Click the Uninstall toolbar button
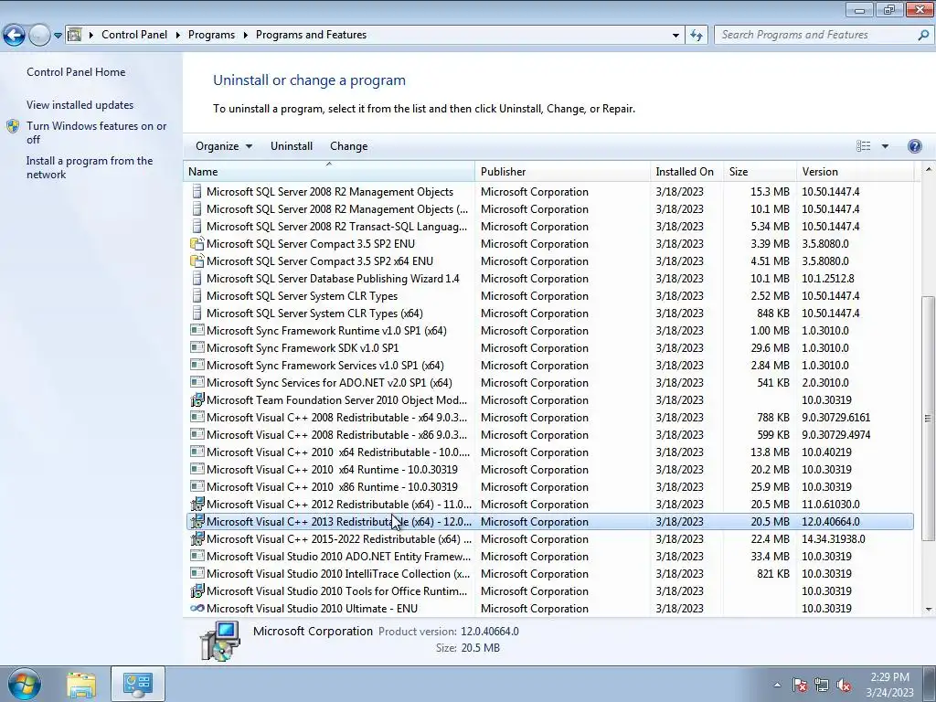Image resolution: width=936 pixels, height=702 pixels. [292, 146]
